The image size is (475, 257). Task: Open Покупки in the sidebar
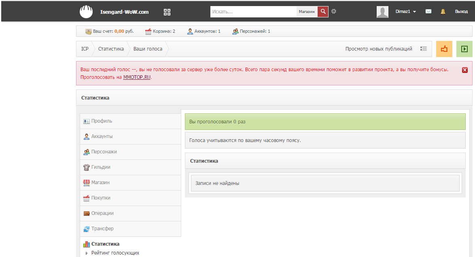click(x=130, y=198)
